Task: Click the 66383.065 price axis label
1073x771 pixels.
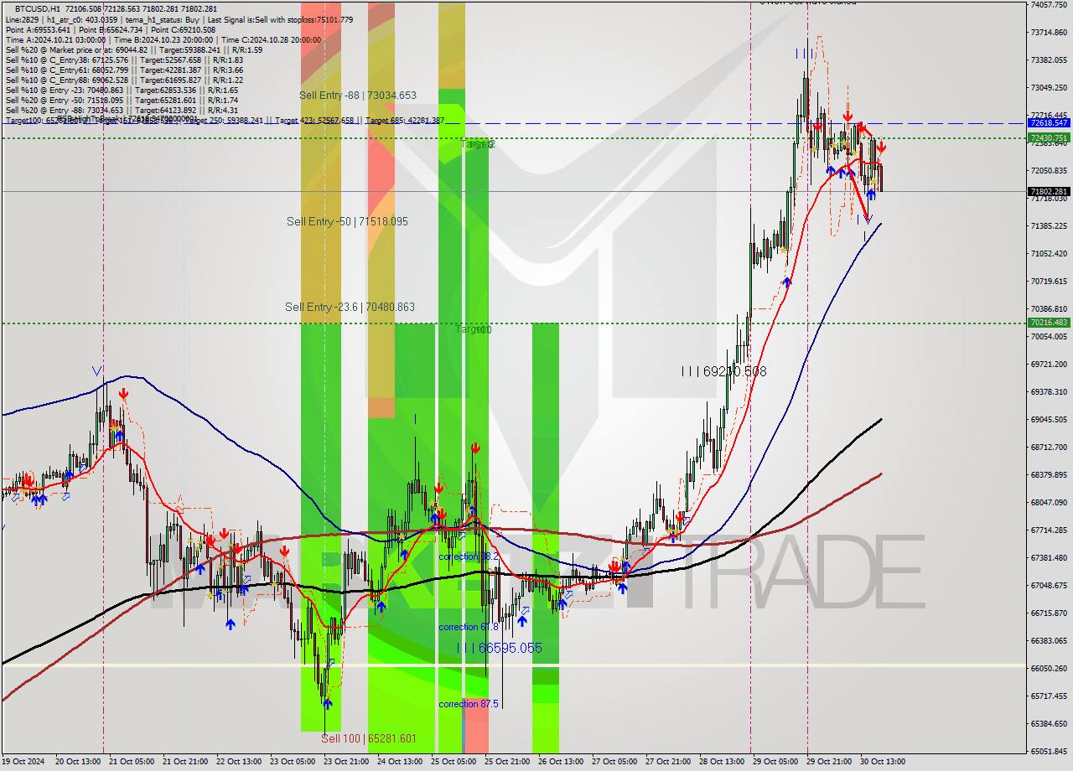Action: [x=1049, y=641]
